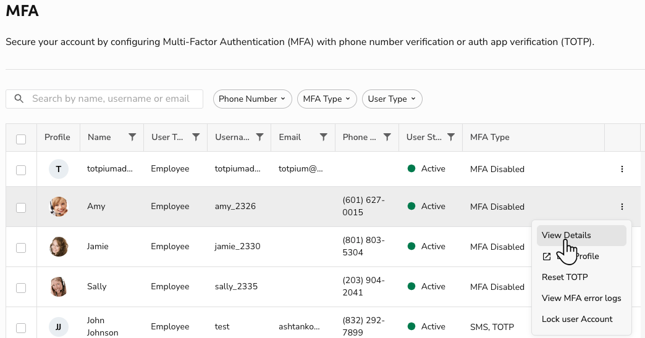The width and height of the screenshot is (645, 338).
Task: Click the Phone column filter icon
Action: (x=387, y=137)
